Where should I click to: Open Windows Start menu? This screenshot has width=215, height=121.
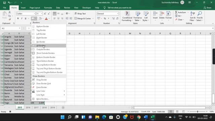coord(62,117)
